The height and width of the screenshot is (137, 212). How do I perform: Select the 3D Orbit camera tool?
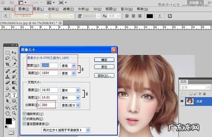[x=14, y=108]
